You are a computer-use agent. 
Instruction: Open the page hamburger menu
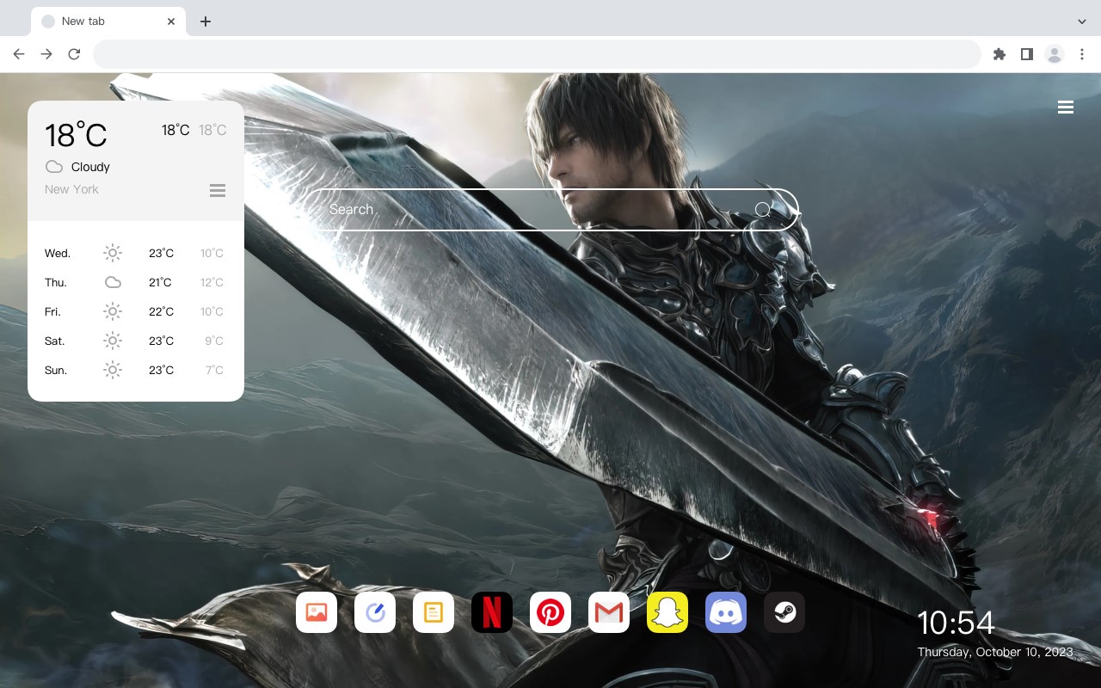(1066, 107)
